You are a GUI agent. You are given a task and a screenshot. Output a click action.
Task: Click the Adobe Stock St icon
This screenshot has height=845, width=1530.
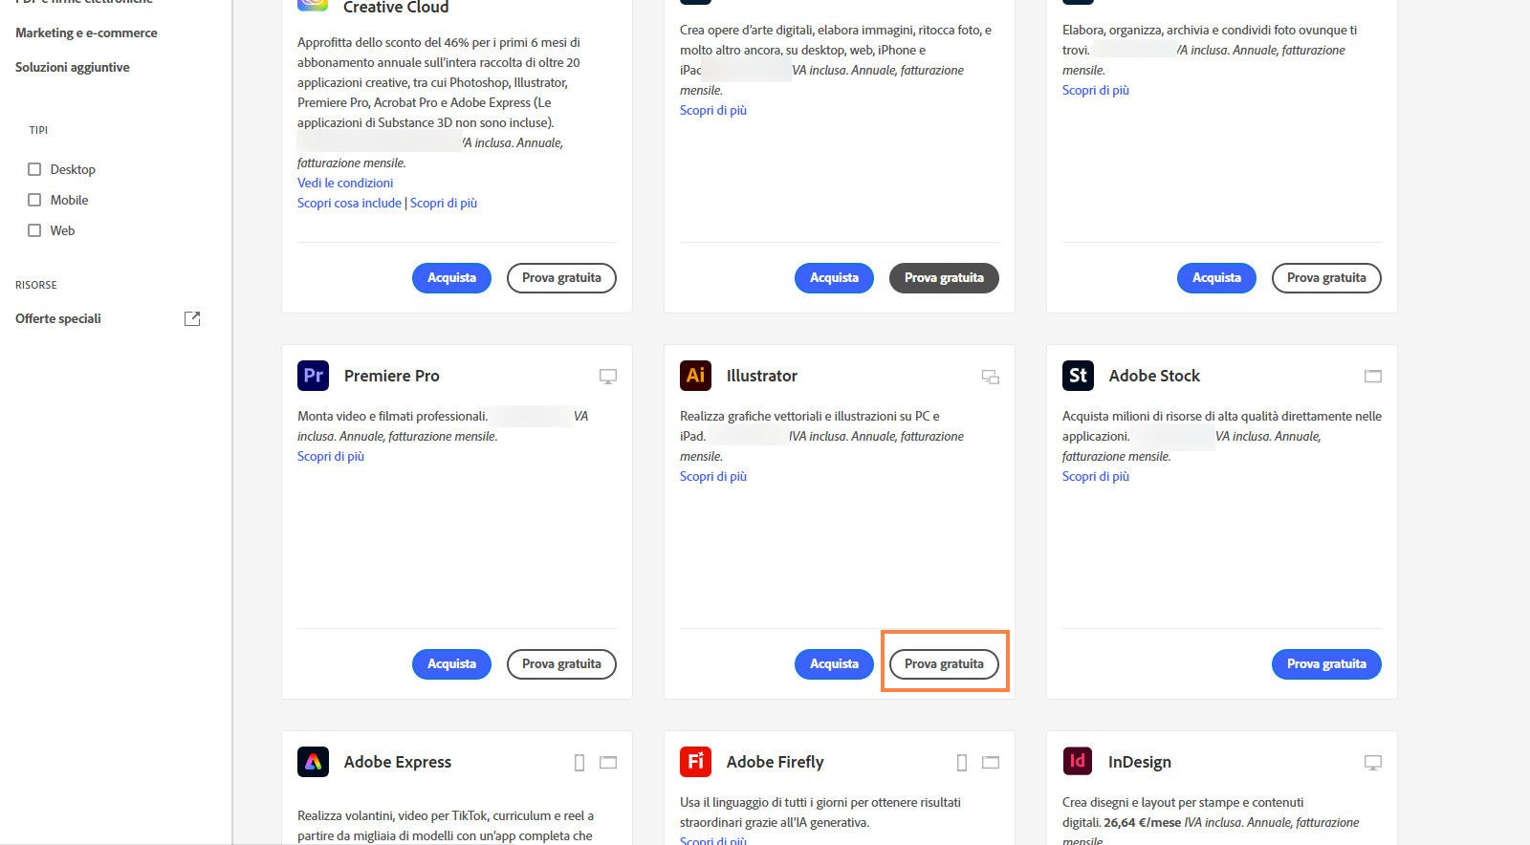coord(1078,376)
